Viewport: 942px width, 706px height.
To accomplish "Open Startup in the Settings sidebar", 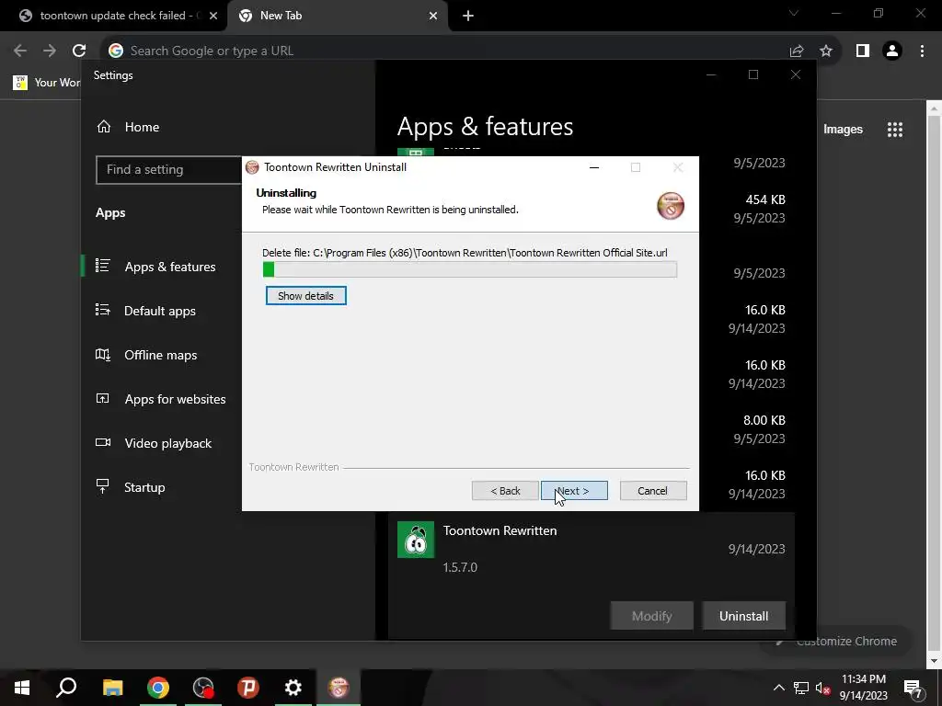I will (144, 487).
